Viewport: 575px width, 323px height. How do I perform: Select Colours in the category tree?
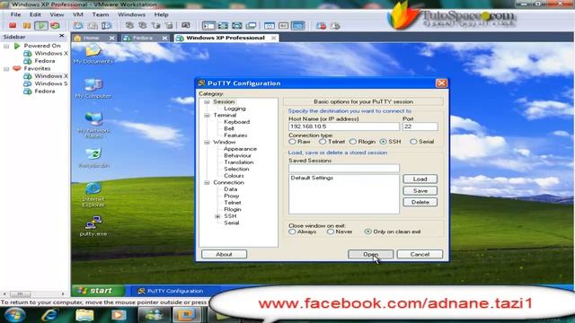coord(234,176)
